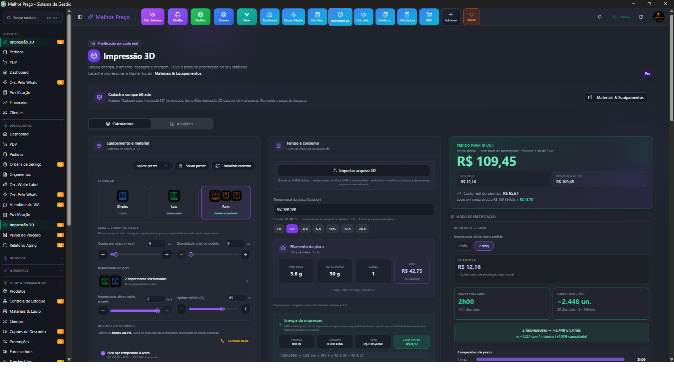
Task: Select Lote production mode
Action: pyautogui.click(x=174, y=202)
